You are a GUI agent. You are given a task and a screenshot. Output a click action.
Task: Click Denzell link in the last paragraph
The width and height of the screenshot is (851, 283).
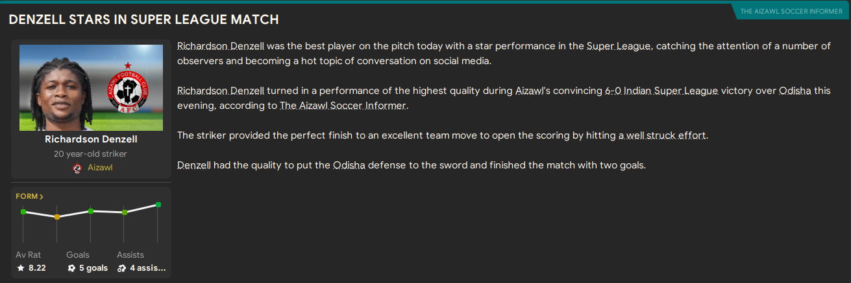[193, 165]
